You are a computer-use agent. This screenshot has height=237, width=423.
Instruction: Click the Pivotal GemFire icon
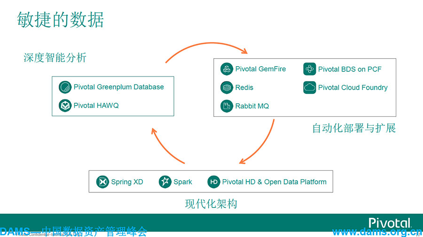[x=227, y=69]
